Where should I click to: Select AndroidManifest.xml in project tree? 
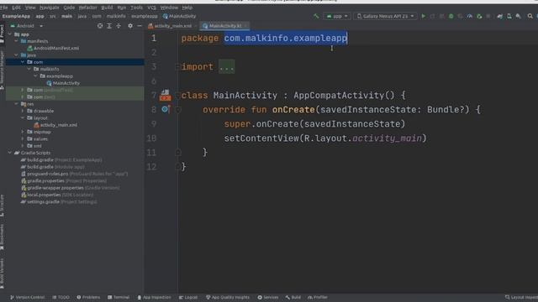[x=53, y=49]
